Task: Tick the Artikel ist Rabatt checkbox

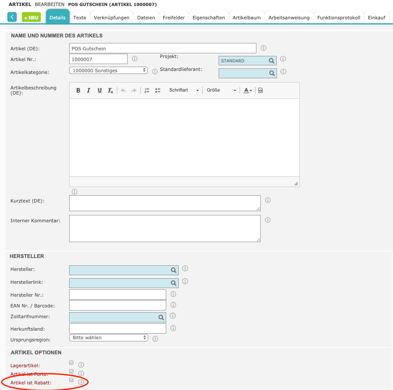Action: click(x=71, y=380)
